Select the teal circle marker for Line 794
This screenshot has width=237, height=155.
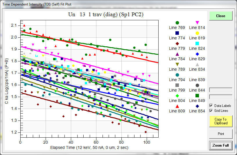coord(177,75)
